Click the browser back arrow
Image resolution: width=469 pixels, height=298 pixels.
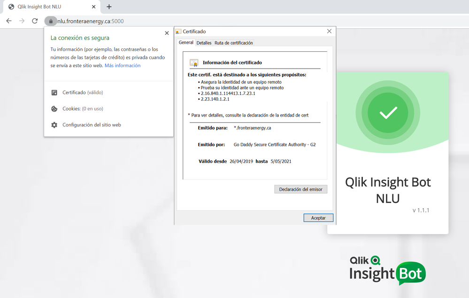(x=9, y=21)
